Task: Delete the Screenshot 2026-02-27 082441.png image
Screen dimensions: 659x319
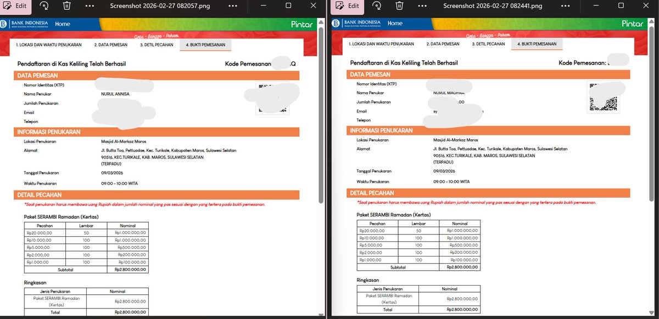Action: [399, 6]
